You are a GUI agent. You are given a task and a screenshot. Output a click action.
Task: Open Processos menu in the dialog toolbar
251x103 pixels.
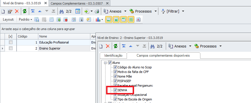coord(208,46)
